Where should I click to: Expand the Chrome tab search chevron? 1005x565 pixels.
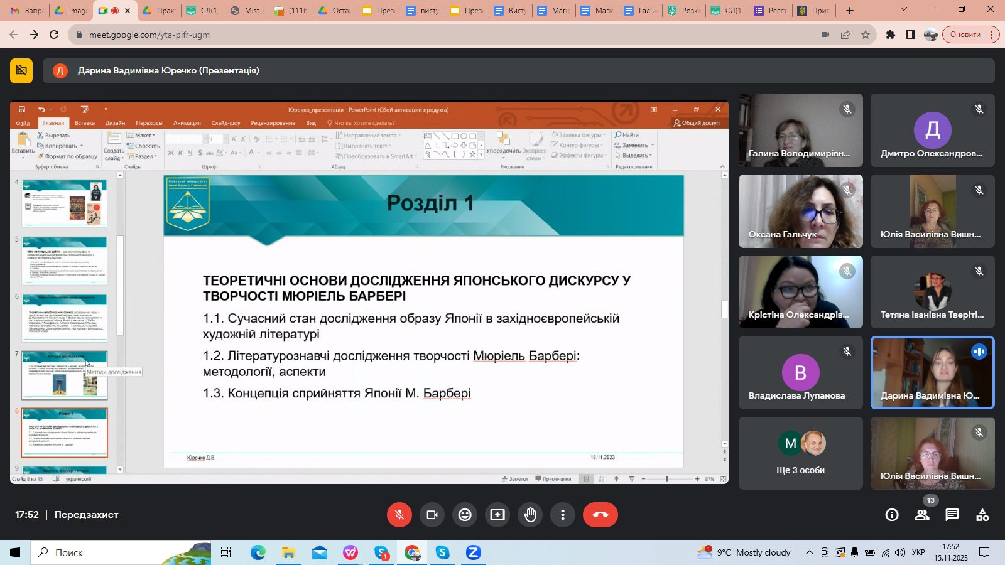click(x=904, y=10)
